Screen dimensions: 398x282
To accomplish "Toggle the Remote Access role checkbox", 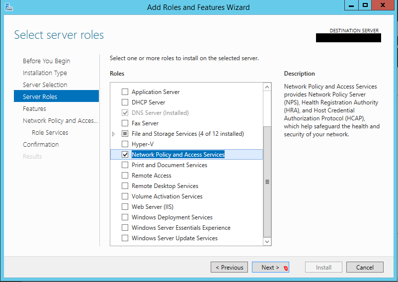I will click(x=125, y=175).
